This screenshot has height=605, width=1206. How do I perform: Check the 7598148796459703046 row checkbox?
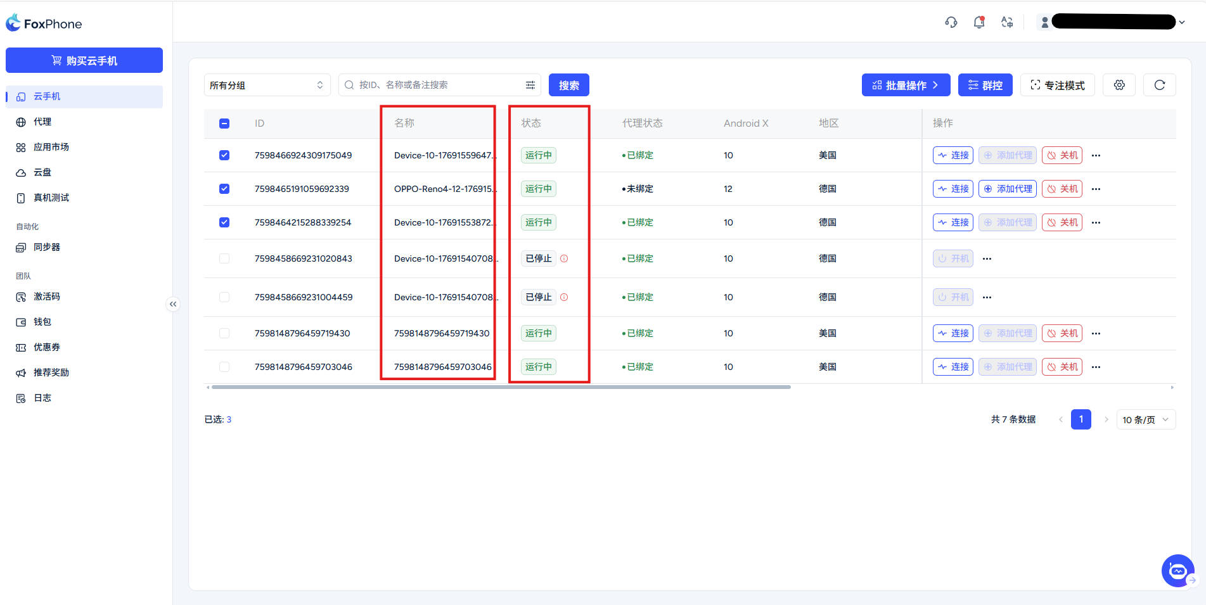click(224, 367)
